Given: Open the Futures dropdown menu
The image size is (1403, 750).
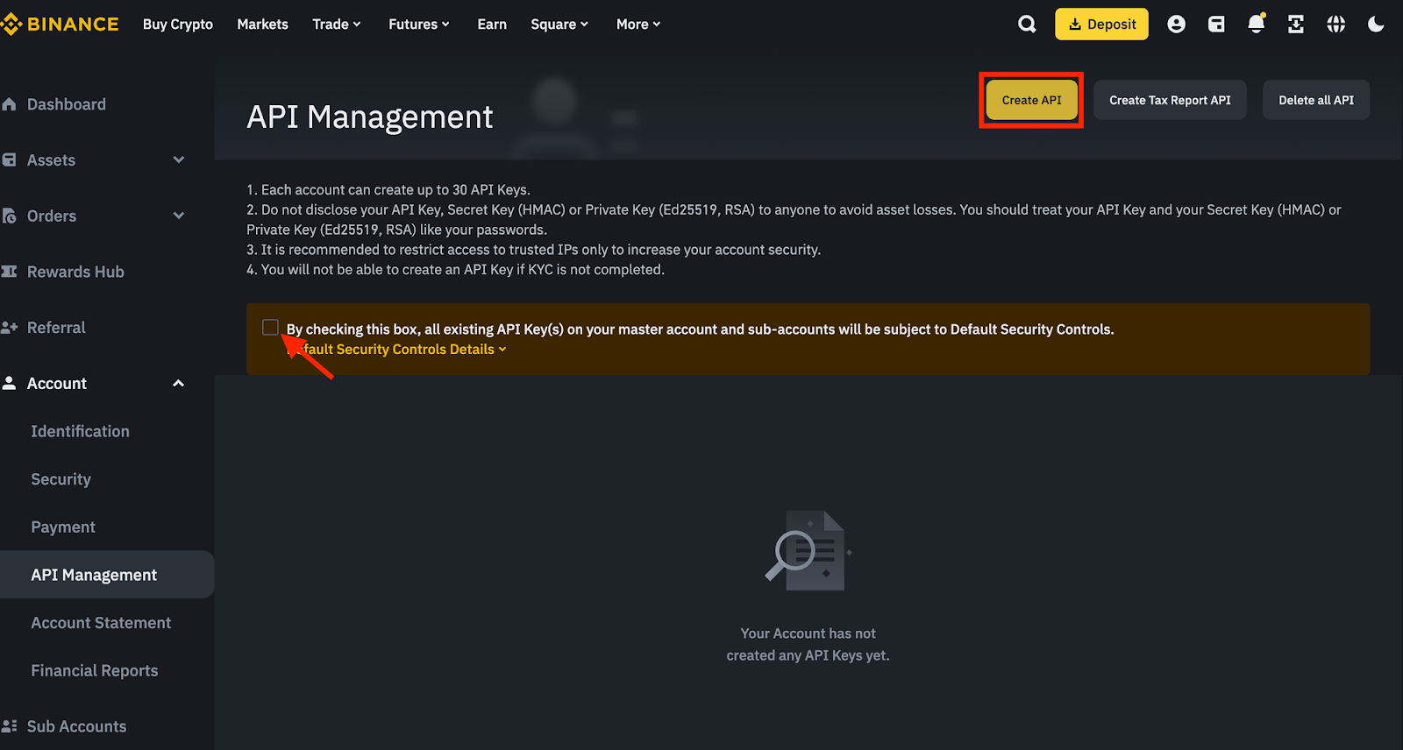Looking at the screenshot, I should [419, 25].
